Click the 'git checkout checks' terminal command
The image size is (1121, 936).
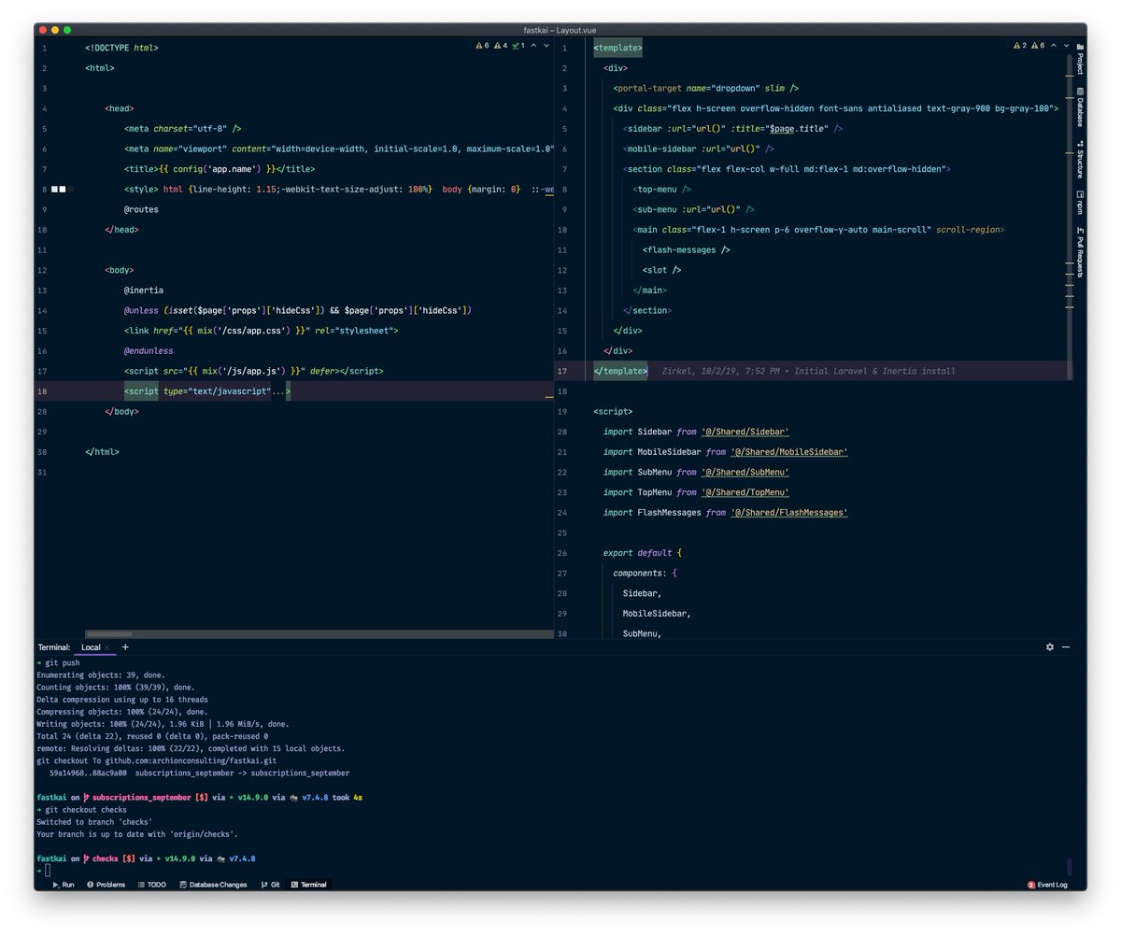(x=86, y=810)
